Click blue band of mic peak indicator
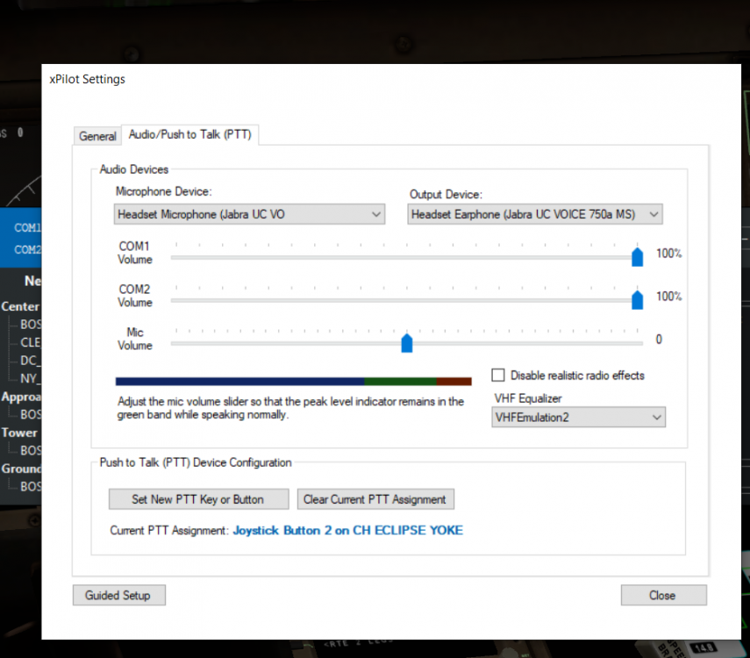 [x=239, y=382]
